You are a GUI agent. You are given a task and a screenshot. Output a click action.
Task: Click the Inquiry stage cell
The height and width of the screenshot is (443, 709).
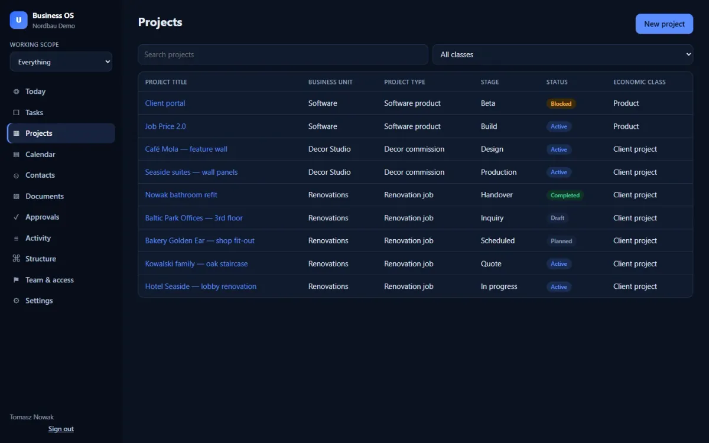tap(492, 218)
